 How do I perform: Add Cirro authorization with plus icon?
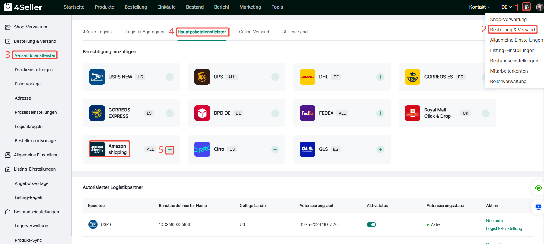[x=275, y=149]
